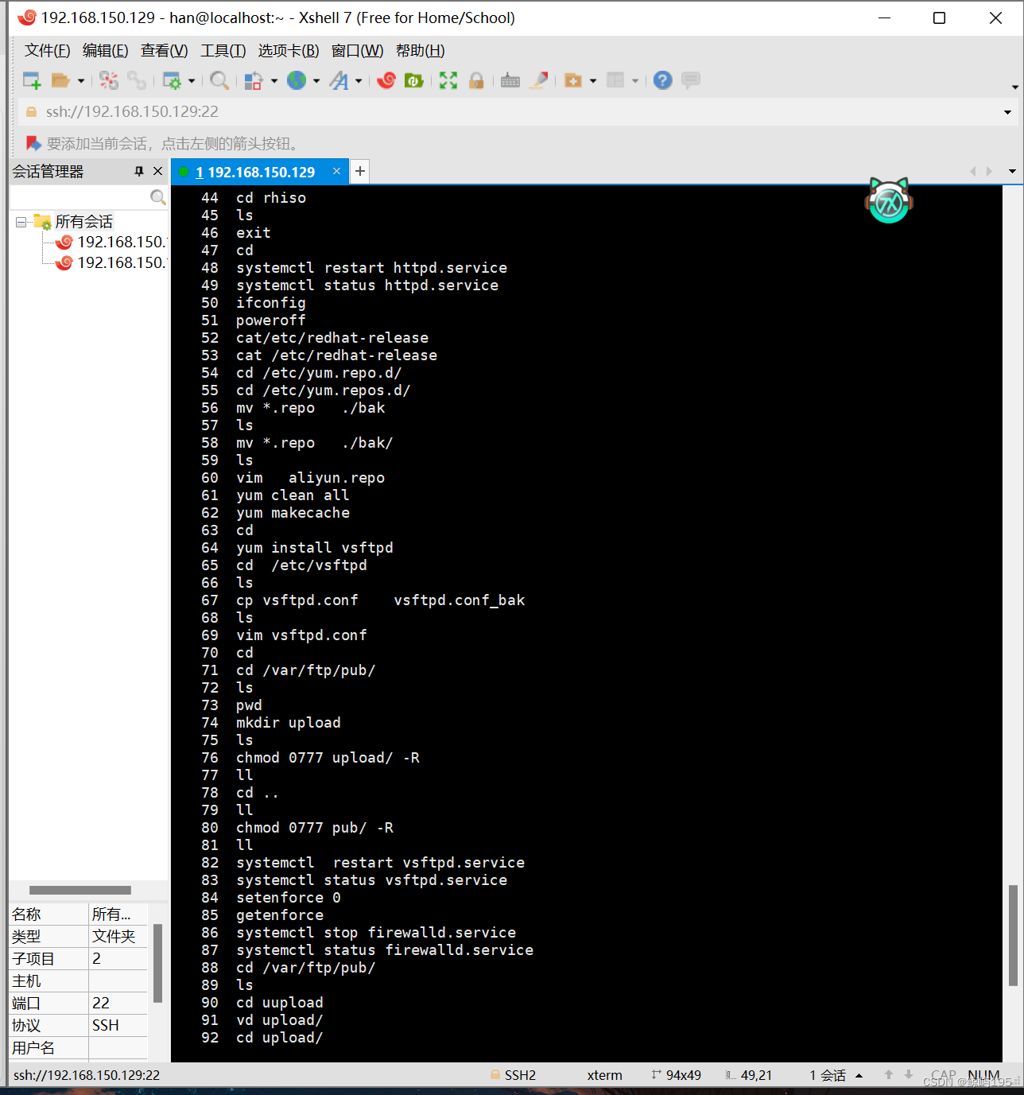The width and height of the screenshot is (1024, 1095).
Task: Expand the toolbar overflow arrow at far right
Action: (1015, 87)
